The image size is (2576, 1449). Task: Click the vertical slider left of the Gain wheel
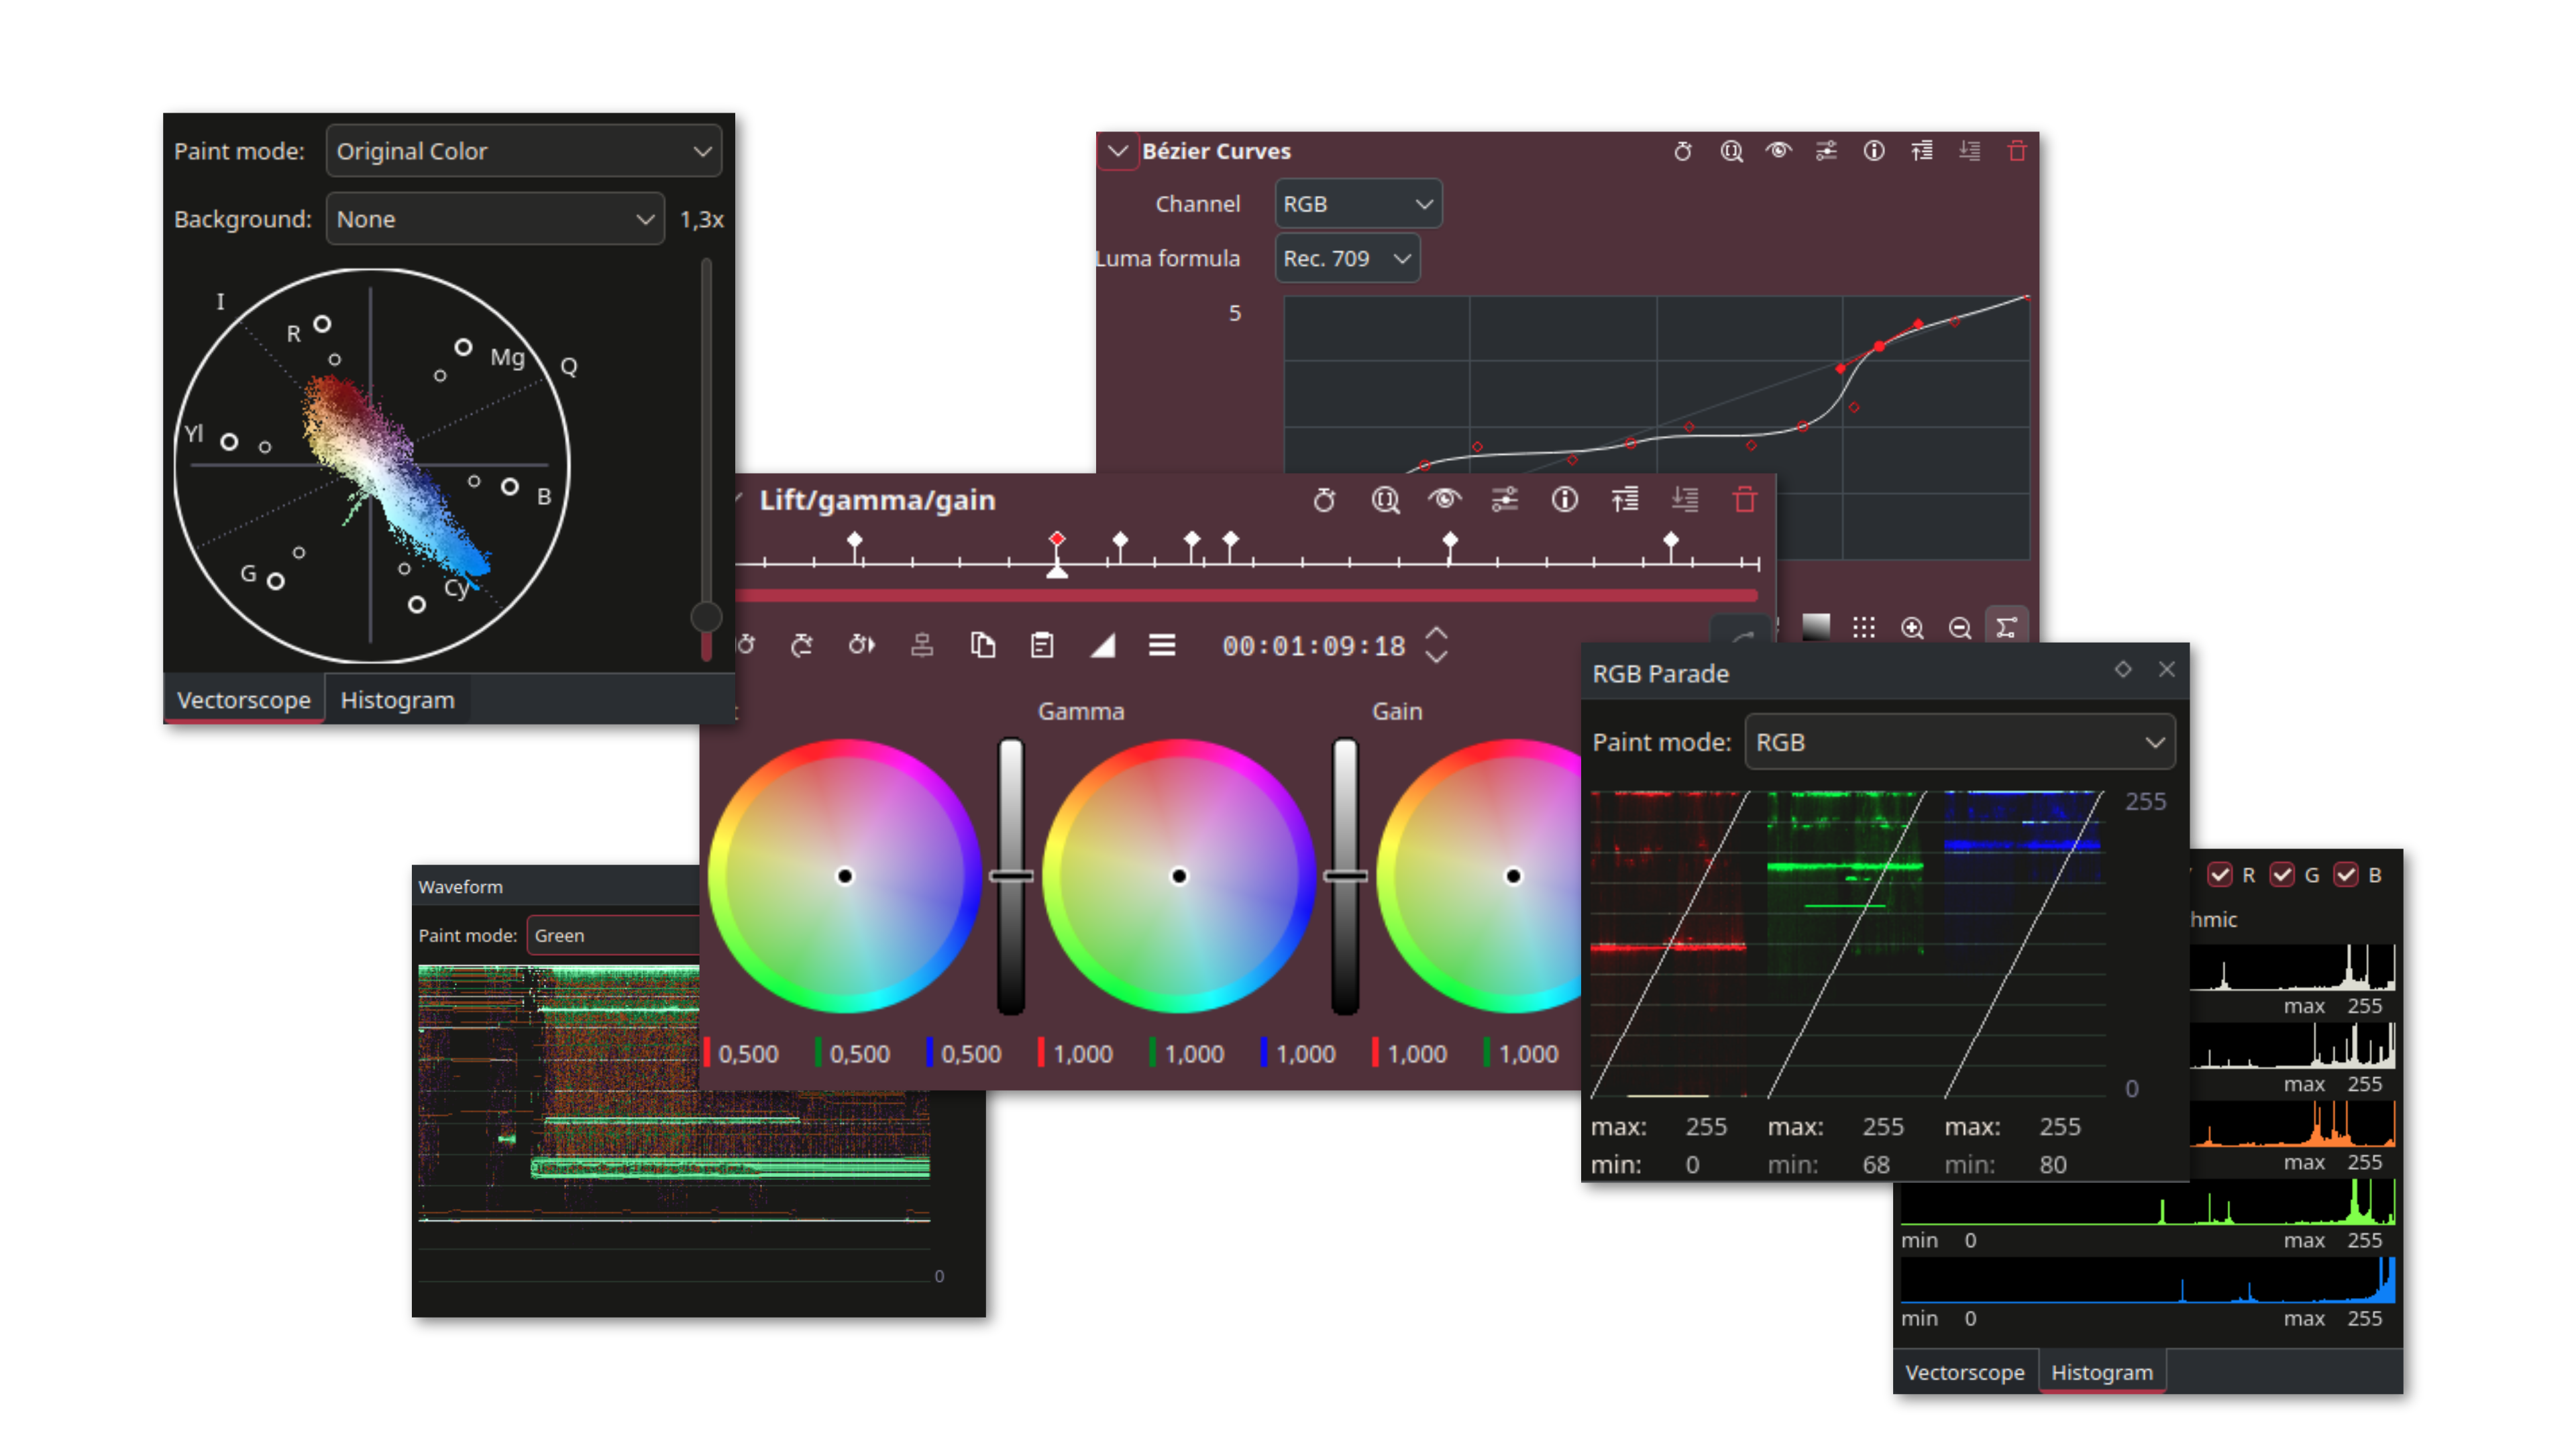(x=1345, y=877)
